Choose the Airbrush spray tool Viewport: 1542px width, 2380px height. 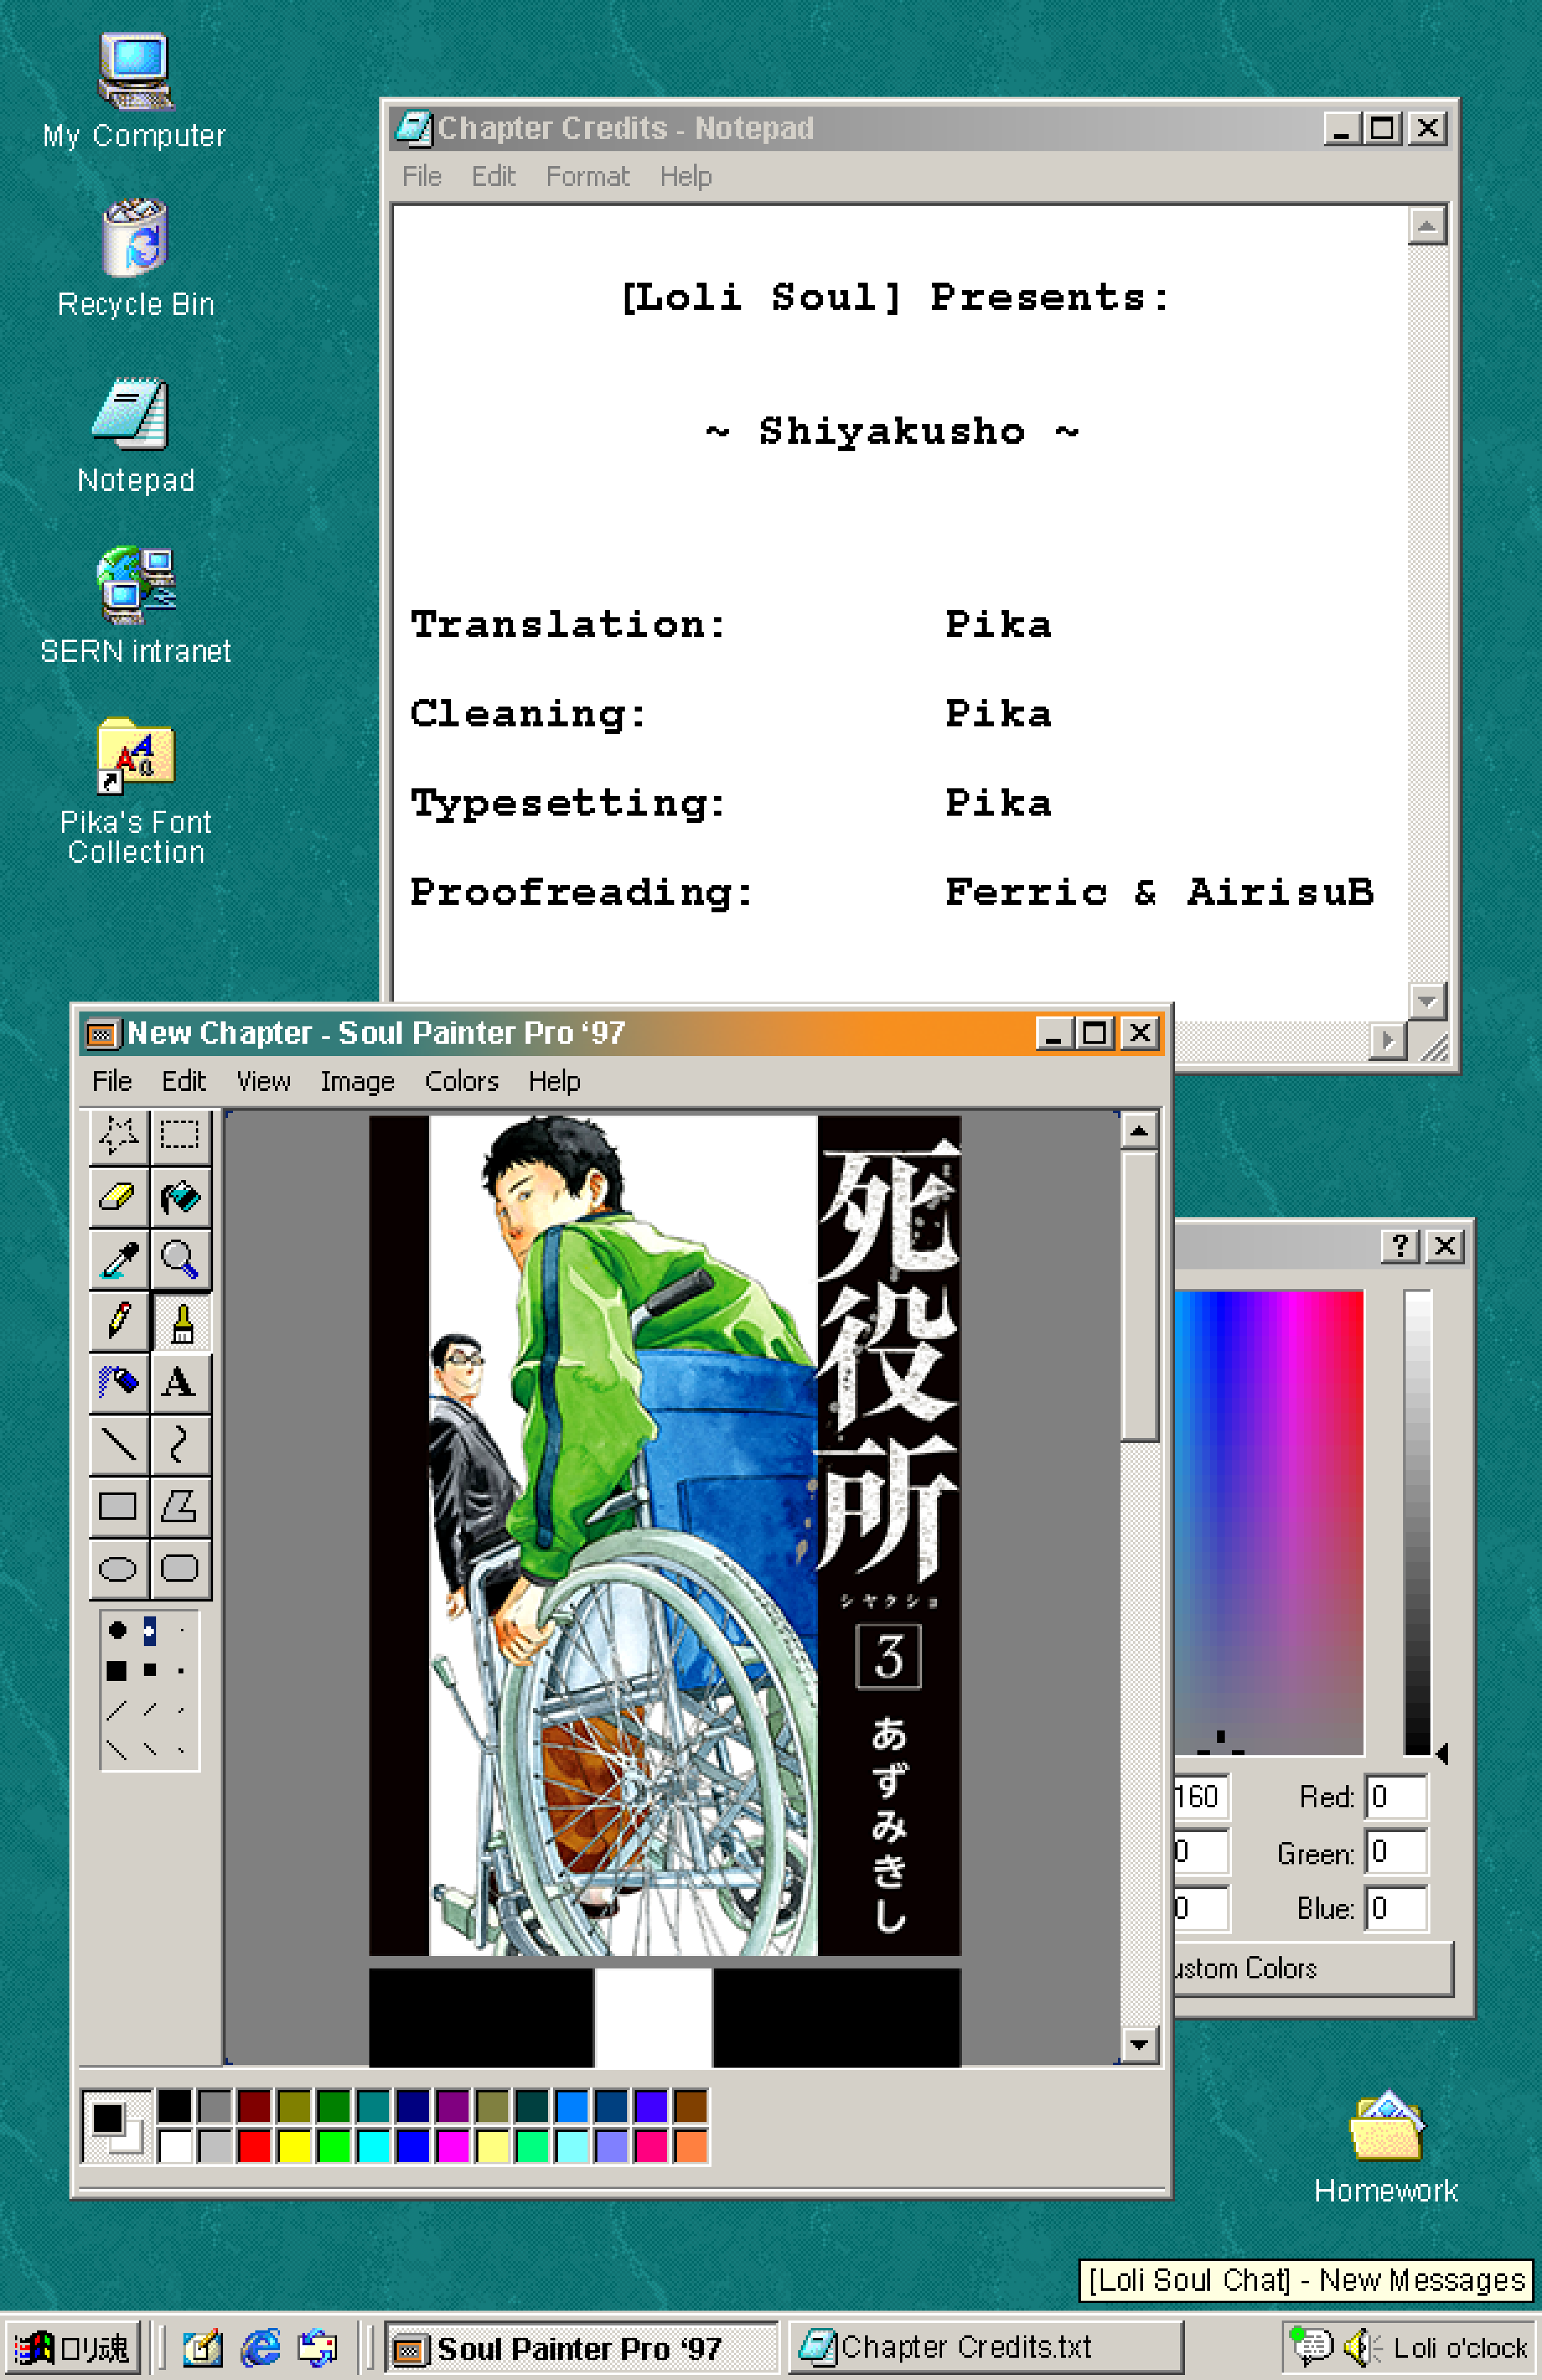[x=119, y=1383]
